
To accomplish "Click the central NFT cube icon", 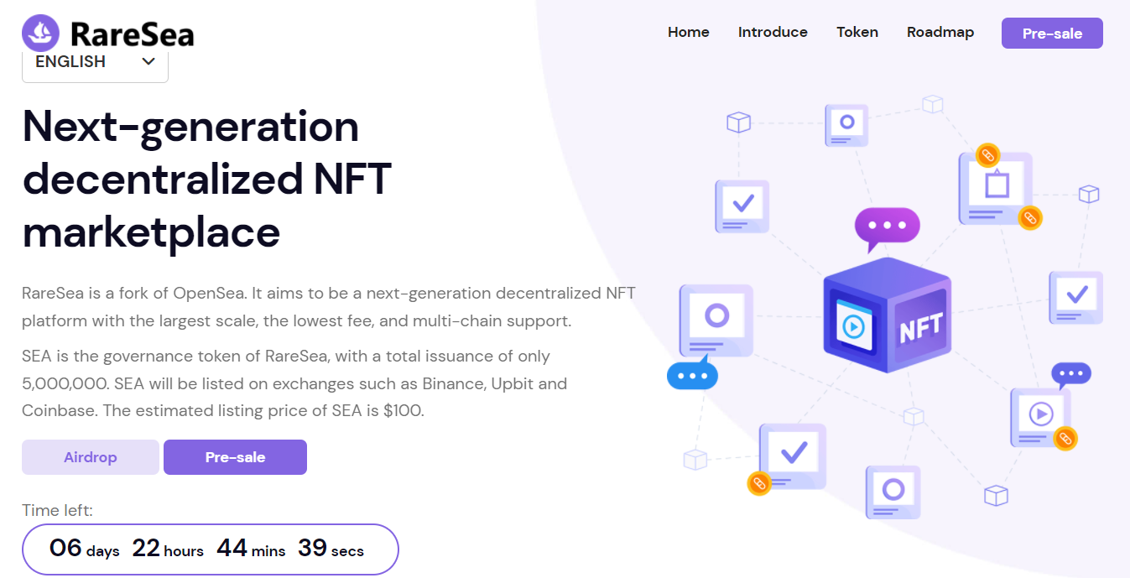I will tap(888, 315).
